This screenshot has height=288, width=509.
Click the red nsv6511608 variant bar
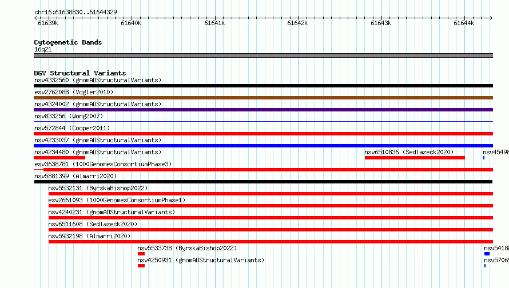coord(271,230)
